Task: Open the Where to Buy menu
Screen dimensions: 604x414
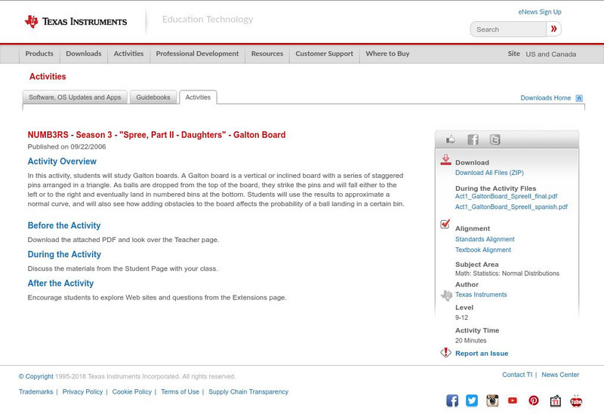Action: pyautogui.click(x=387, y=54)
